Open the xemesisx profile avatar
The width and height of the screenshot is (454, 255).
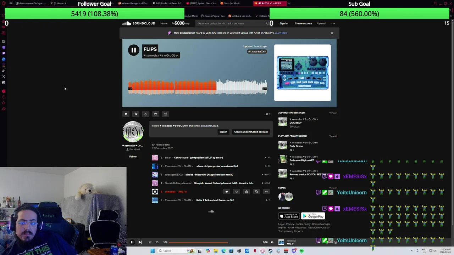point(133,132)
